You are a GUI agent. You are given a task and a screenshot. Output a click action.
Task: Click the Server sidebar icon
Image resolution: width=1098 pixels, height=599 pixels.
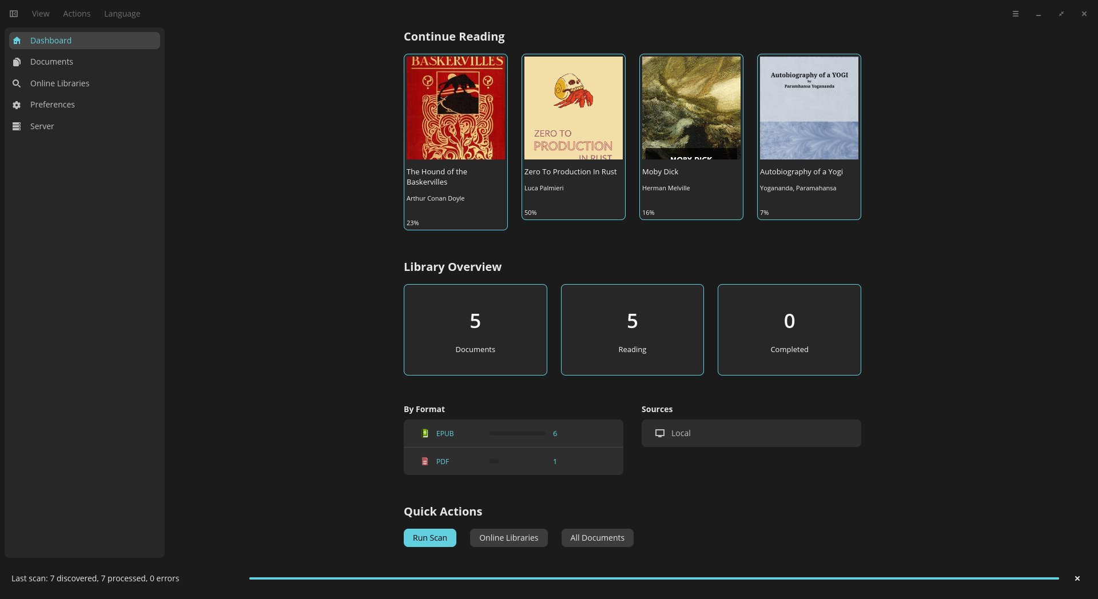17,126
